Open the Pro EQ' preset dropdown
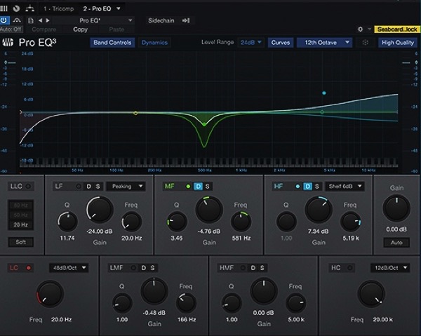 coord(93,20)
